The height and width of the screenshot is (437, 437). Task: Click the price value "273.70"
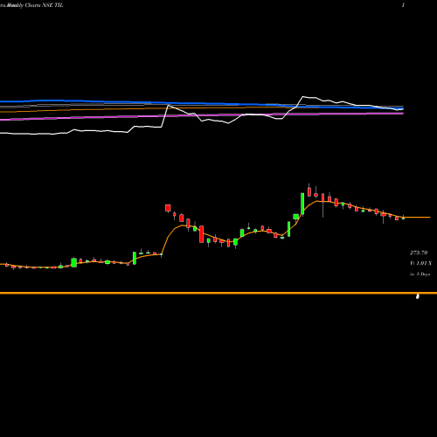tap(419, 253)
